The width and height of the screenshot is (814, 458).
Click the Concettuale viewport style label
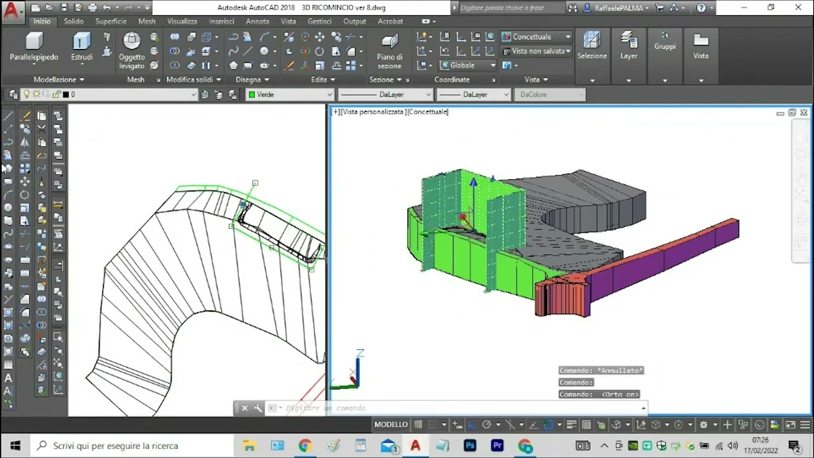click(428, 112)
